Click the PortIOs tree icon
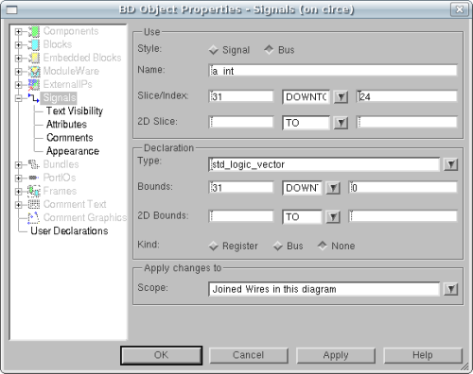 (x=34, y=178)
